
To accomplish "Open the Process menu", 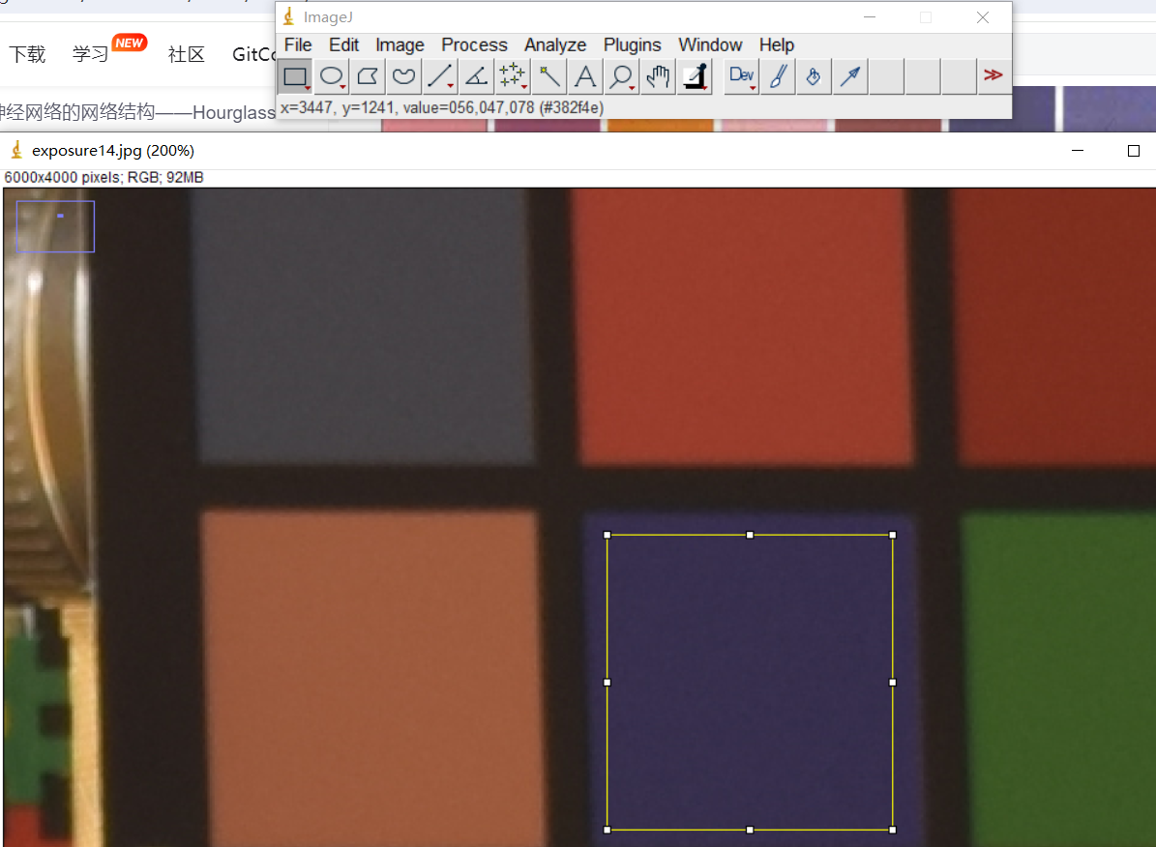I will 474,45.
